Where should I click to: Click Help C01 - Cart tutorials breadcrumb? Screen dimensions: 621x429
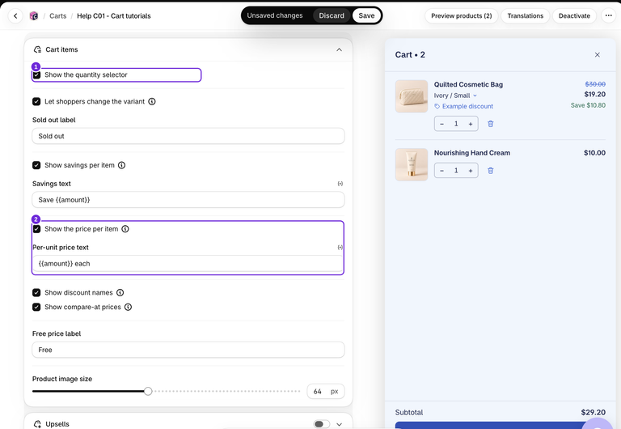(x=114, y=16)
